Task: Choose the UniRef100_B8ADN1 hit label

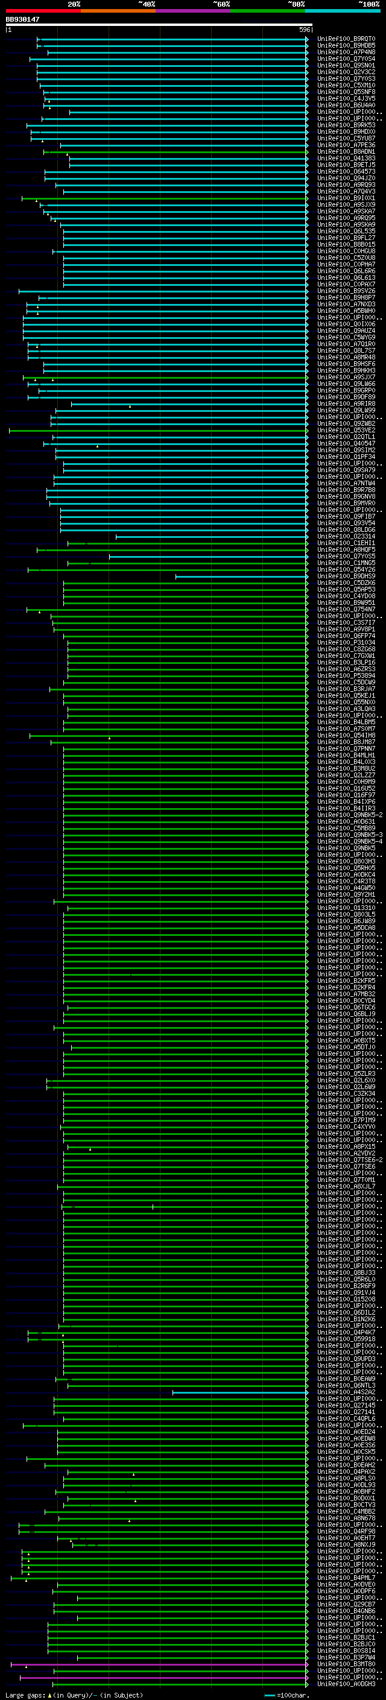Action: [346, 152]
